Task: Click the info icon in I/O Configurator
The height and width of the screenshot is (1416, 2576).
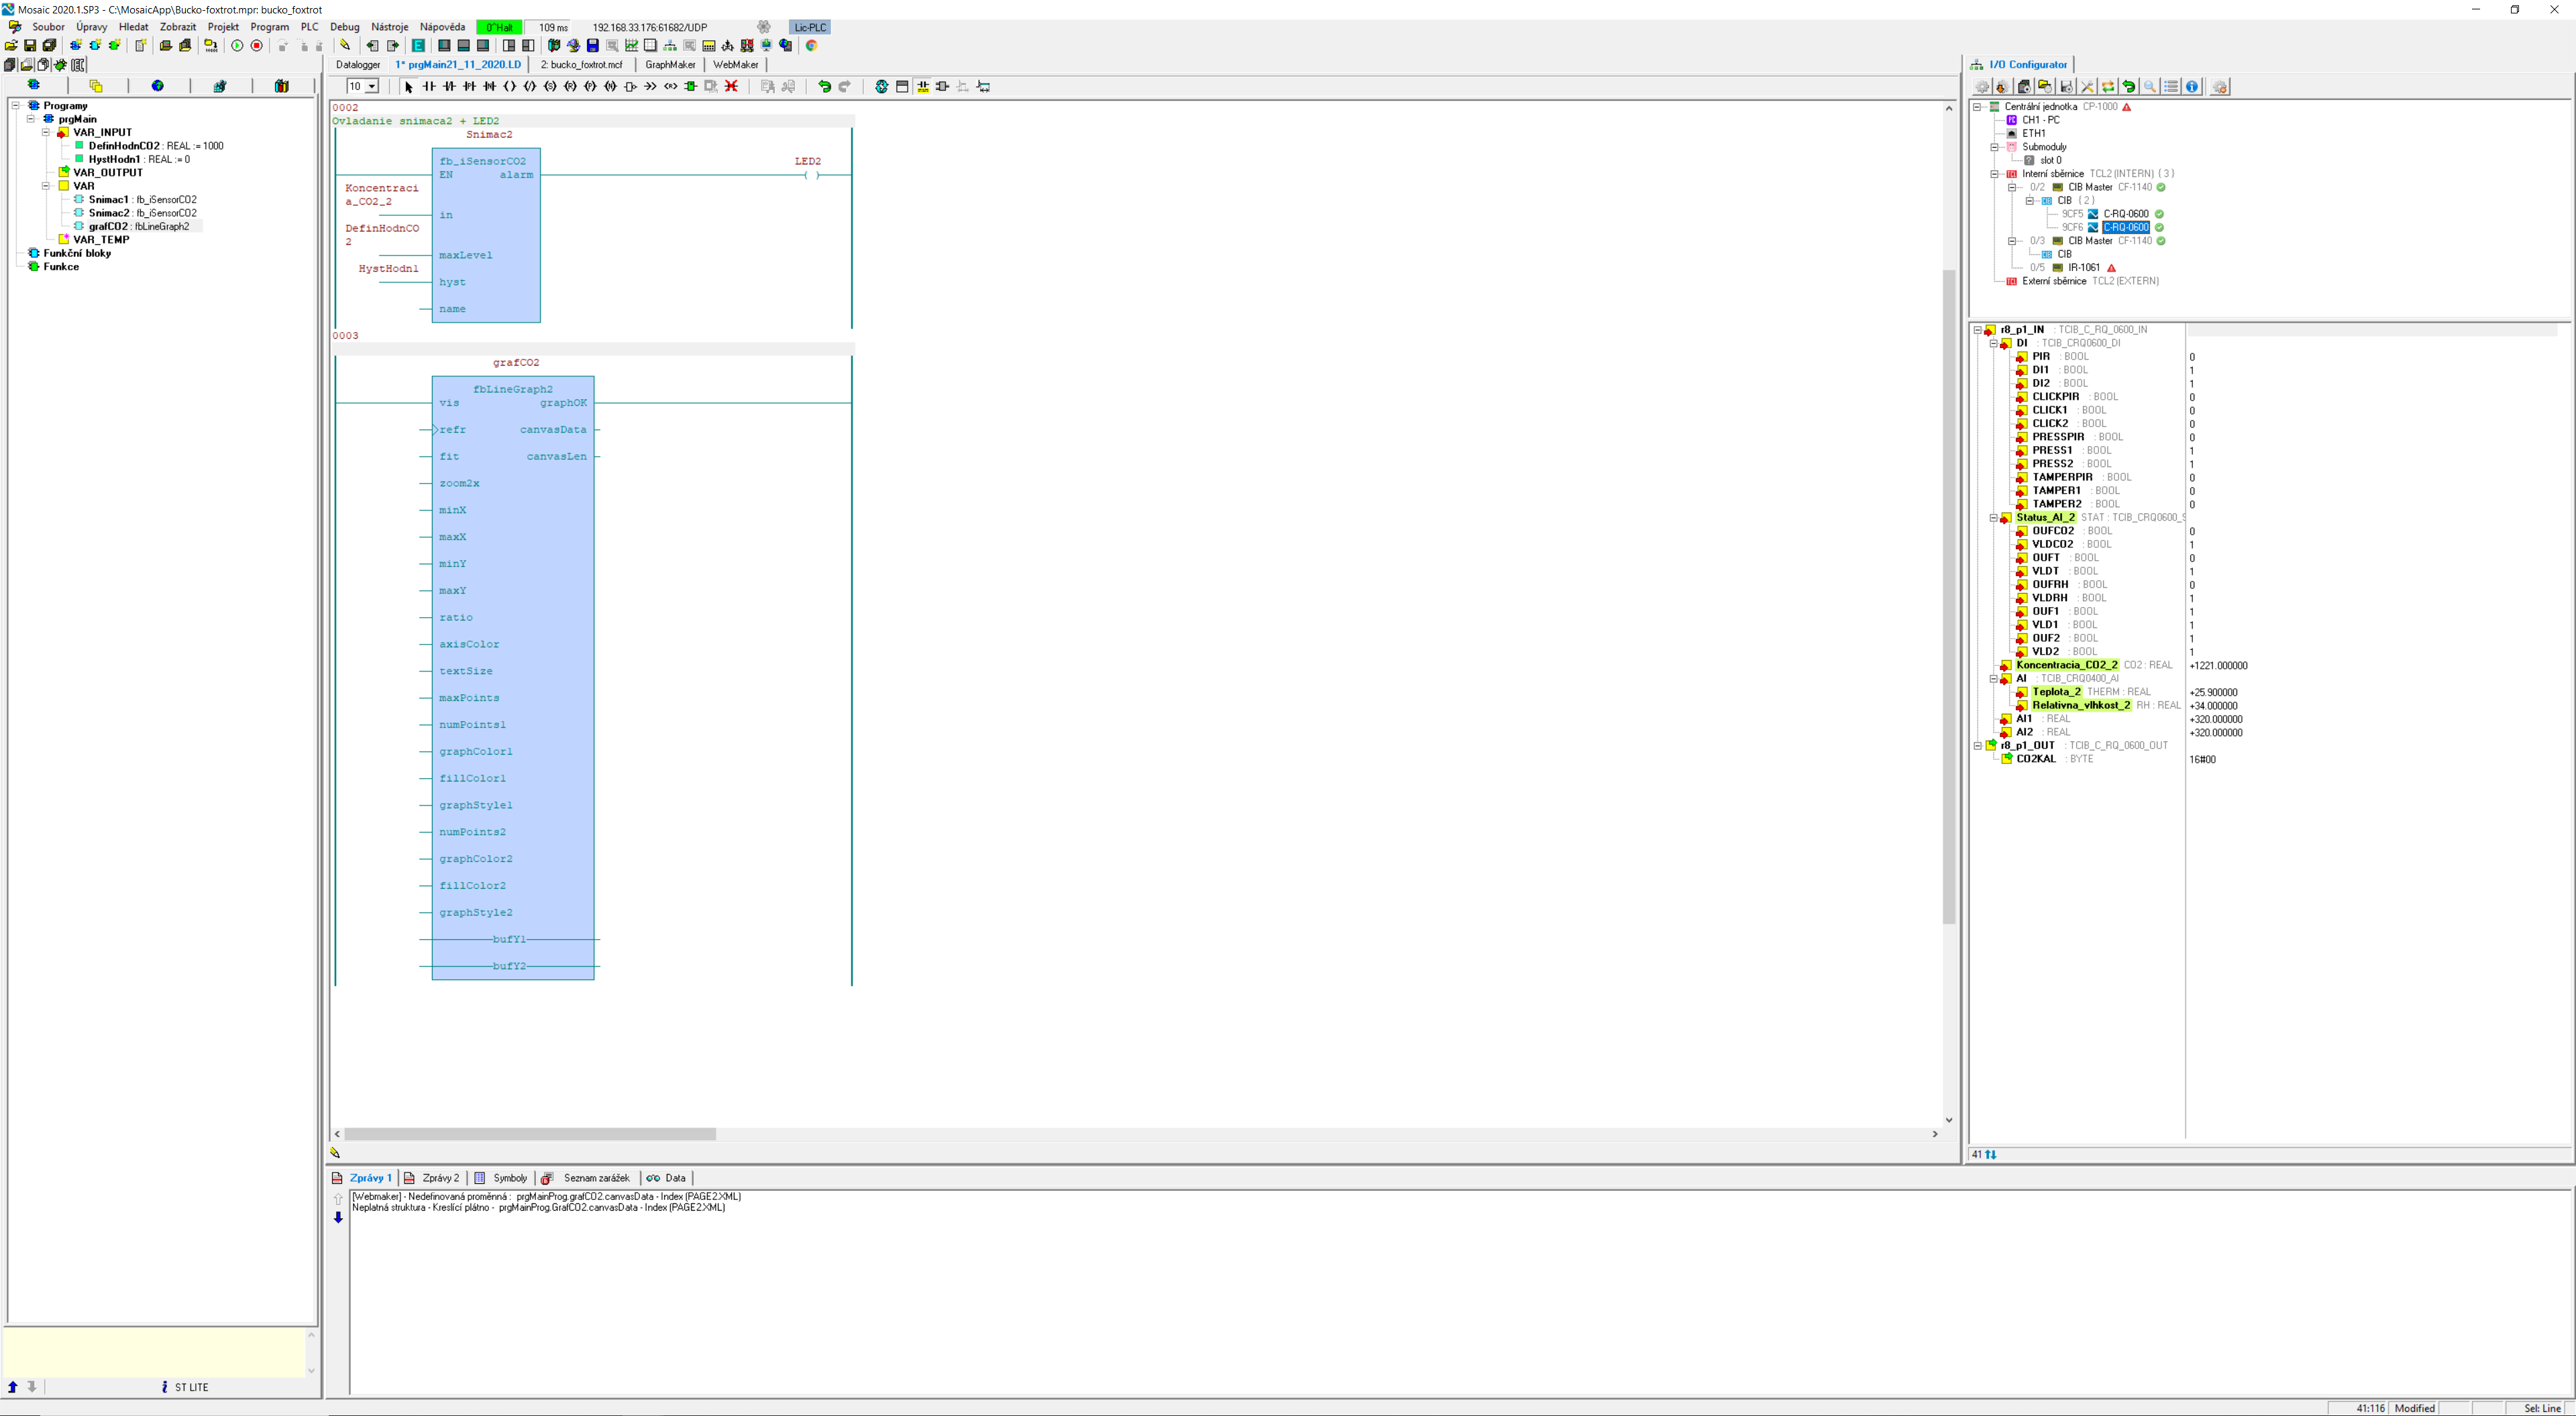Action: pos(2192,87)
